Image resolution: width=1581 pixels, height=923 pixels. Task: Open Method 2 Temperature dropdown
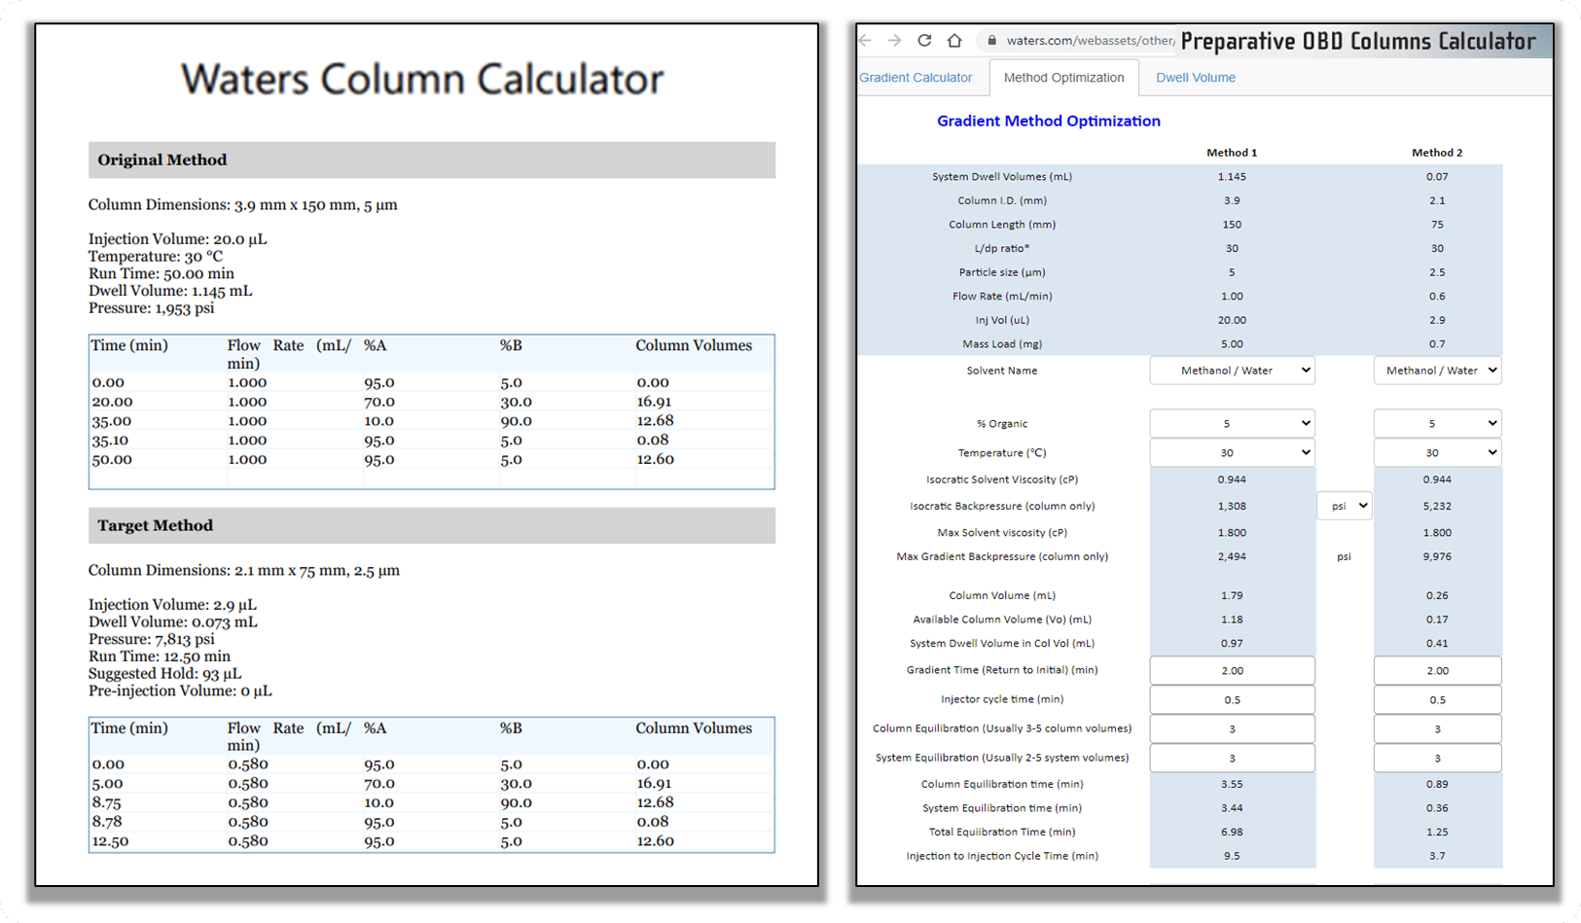[x=1437, y=453]
